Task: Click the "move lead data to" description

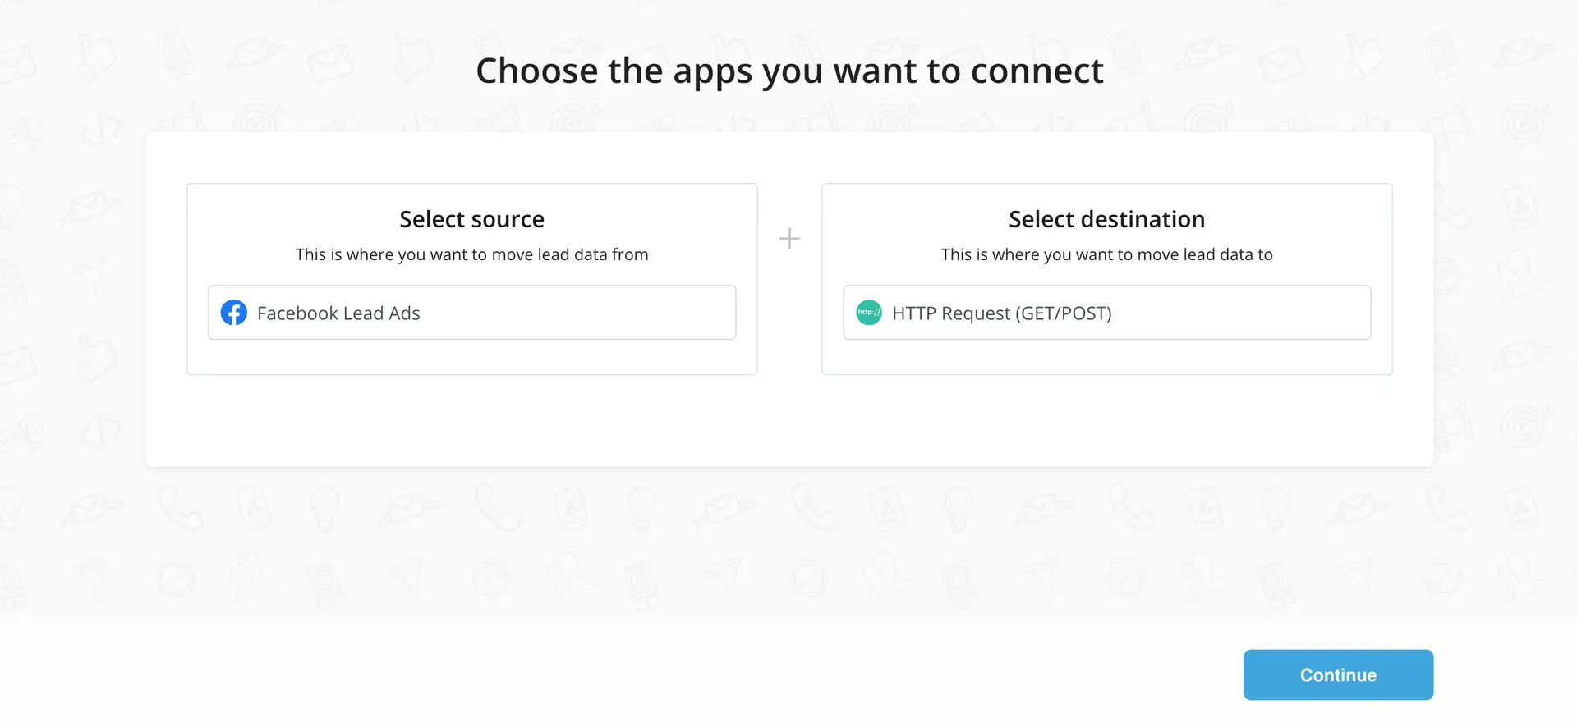Action: (1106, 254)
